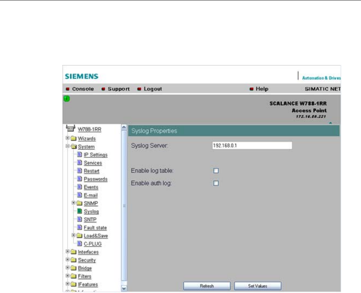This screenshot has width=361, height=293.
Task: Open the SNTP link
Action: (x=90, y=220)
